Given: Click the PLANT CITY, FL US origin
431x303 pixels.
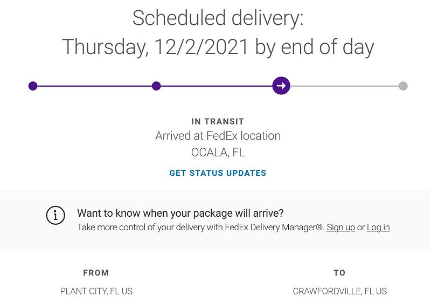Looking at the screenshot, I should click(x=96, y=291).
